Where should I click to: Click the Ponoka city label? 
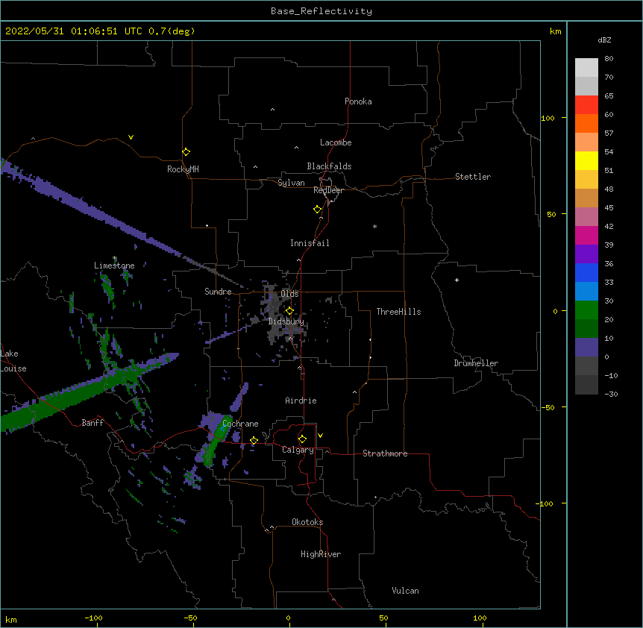[x=358, y=101]
